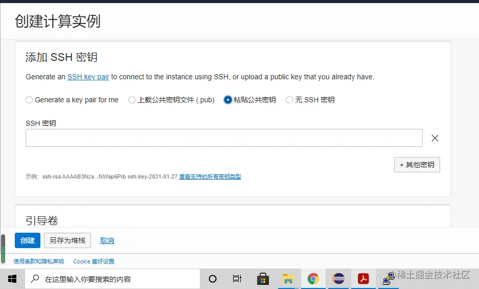The height and width of the screenshot is (289, 479).
Task: Click the 创建计算实例 page title
Action: coord(57,21)
